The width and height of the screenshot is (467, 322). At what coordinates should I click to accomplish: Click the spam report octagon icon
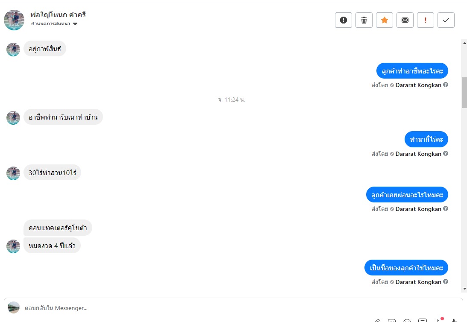(344, 20)
